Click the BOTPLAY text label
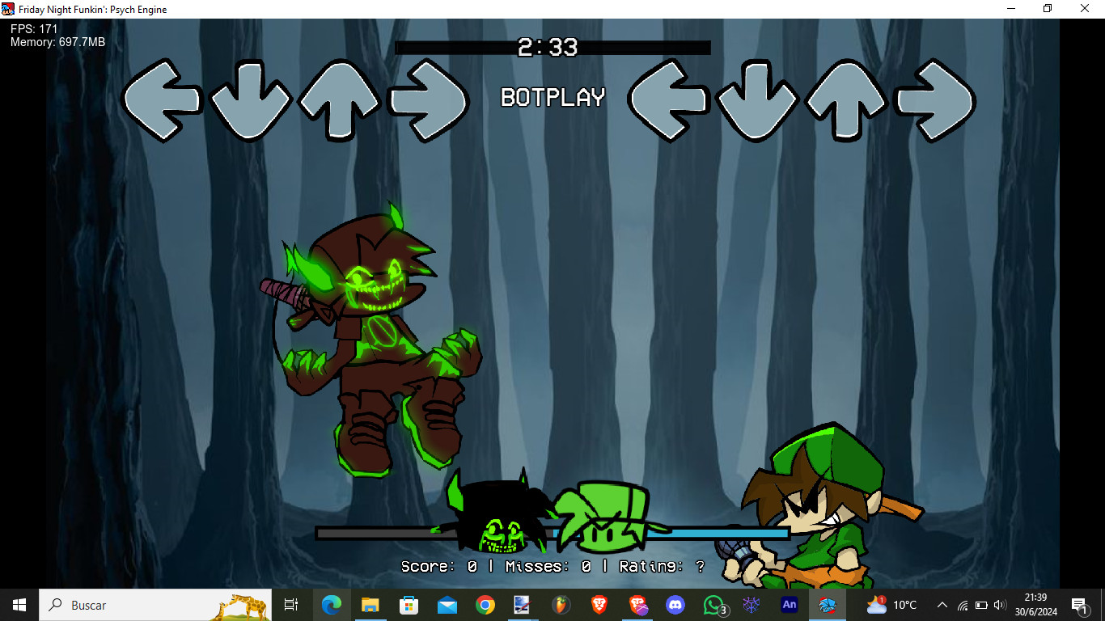Screen dimensions: 1105x621 (553, 98)
